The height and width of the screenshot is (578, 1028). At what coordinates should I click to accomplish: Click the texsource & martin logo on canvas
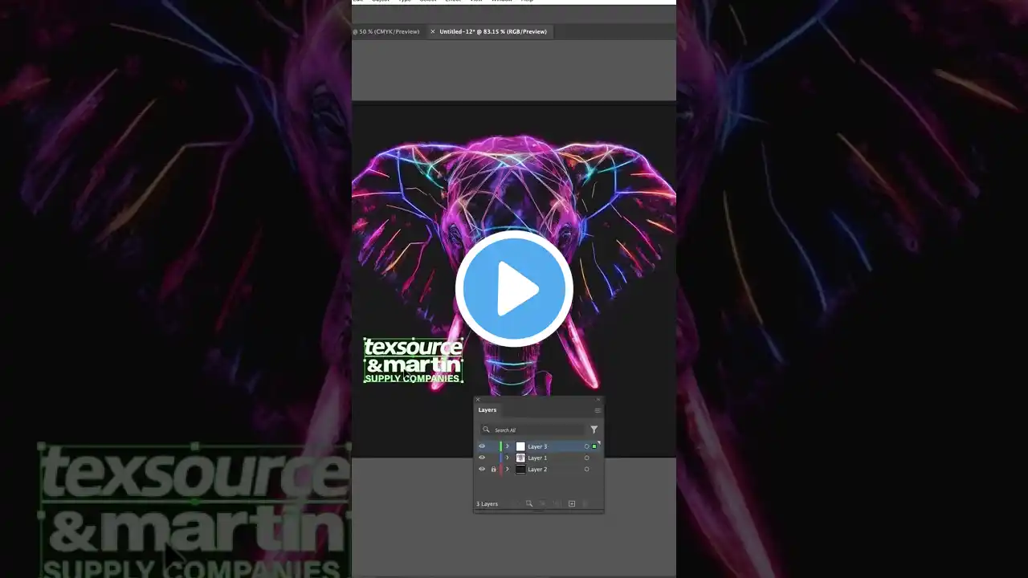pos(414,360)
